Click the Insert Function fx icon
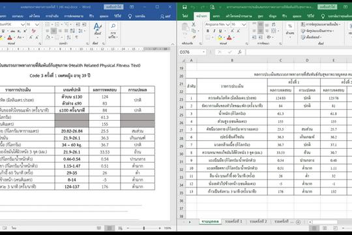This screenshot has width=352, height=235. 240,52
